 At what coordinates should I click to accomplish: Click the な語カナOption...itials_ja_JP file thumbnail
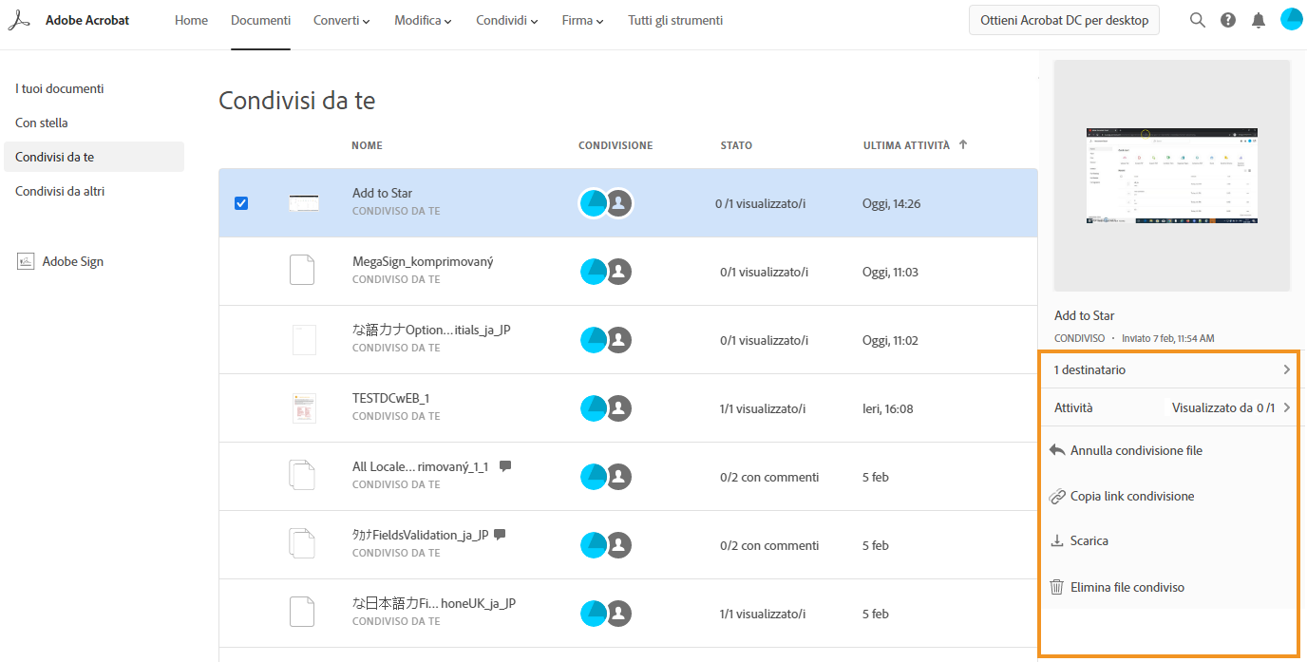[x=304, y=339]
